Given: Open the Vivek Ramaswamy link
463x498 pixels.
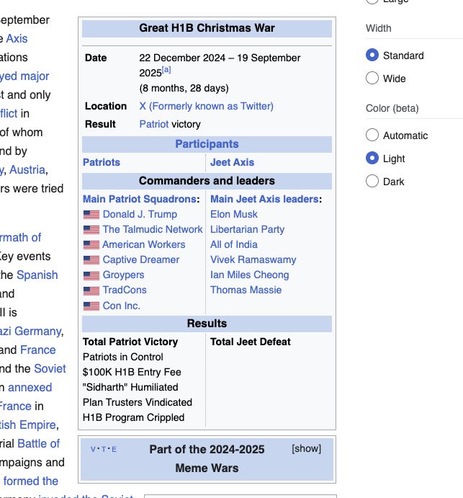Looking at the screenshot, I should pyautogui.click(x=253, y=259).
